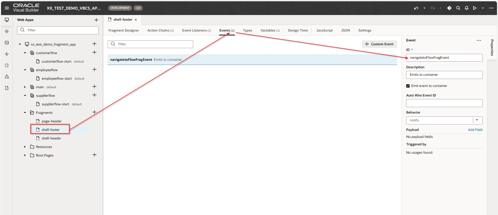Open the JavaScript tab

[x=324, y=31]
